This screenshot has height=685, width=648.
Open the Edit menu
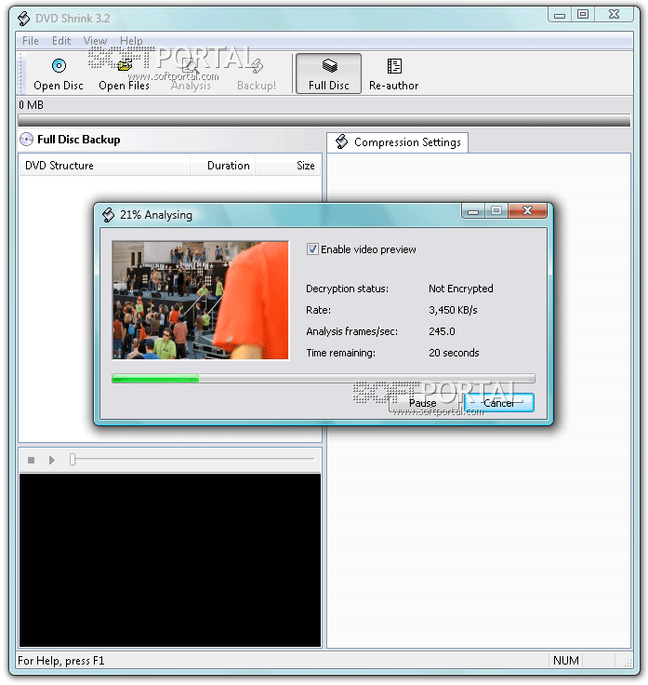pos(61,41)
